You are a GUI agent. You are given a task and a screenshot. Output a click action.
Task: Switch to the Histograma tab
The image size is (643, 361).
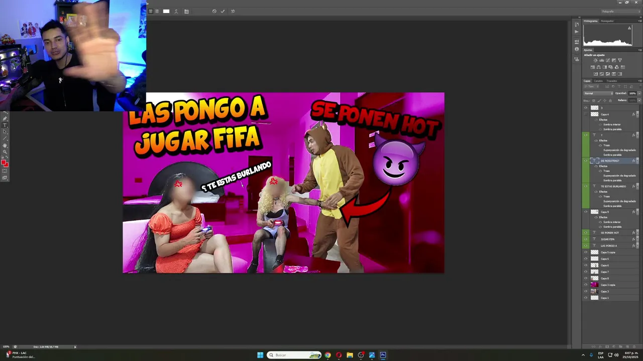click(x=590, y=21)
